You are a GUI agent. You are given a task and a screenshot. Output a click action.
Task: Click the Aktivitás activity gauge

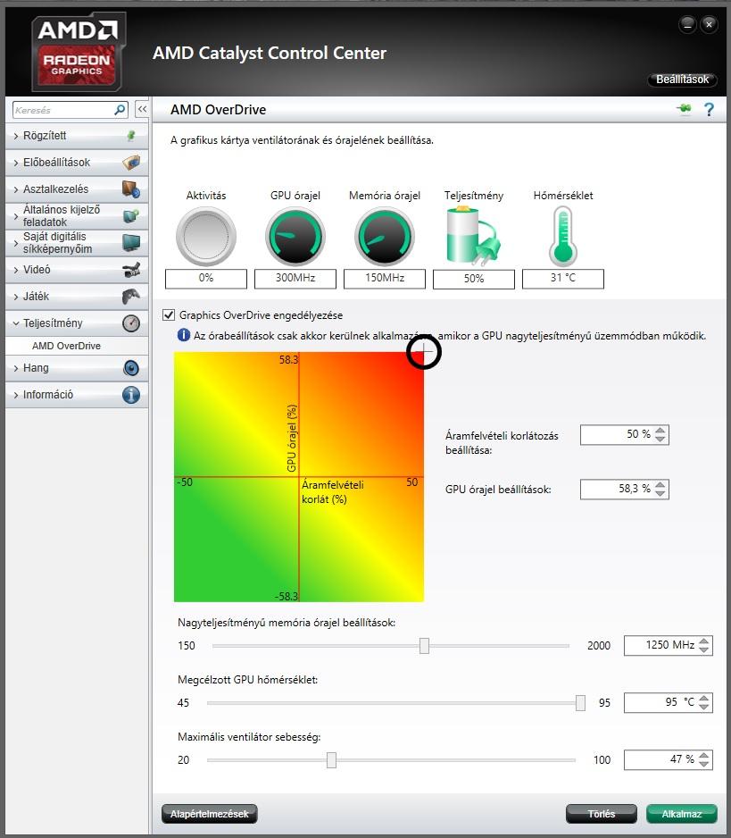[206, 236]
